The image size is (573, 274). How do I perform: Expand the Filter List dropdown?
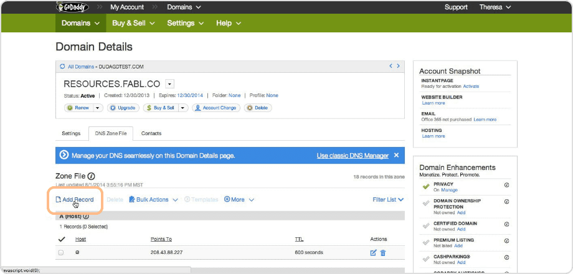coord(388,199)
